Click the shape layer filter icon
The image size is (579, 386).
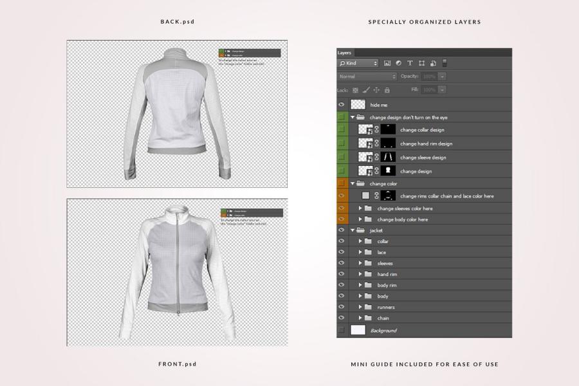point(421,63)
